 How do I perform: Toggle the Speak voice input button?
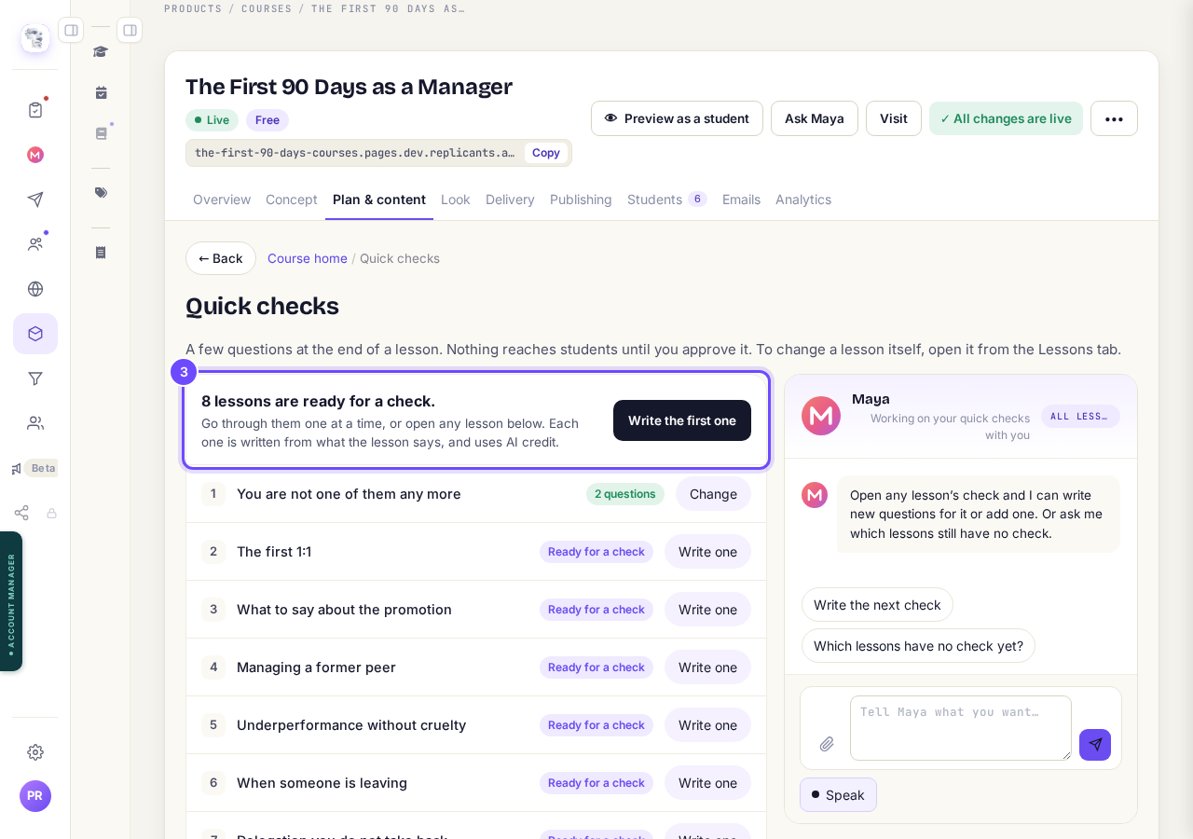(x=838, y=795)
